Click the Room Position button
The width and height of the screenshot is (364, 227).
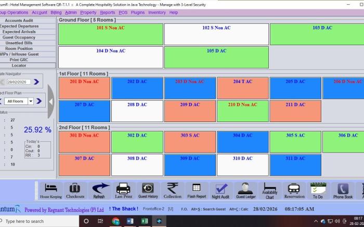click(x=19, y=49)
